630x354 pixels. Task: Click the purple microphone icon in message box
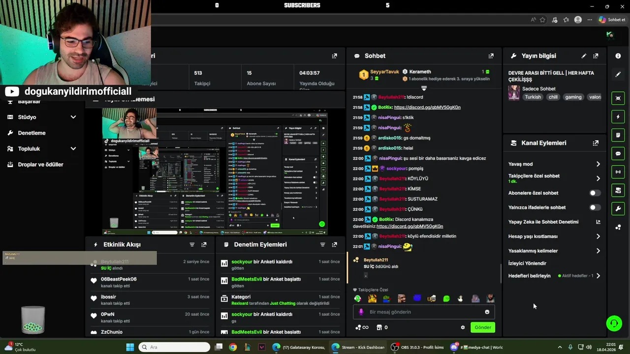click(x=361, y=312)
